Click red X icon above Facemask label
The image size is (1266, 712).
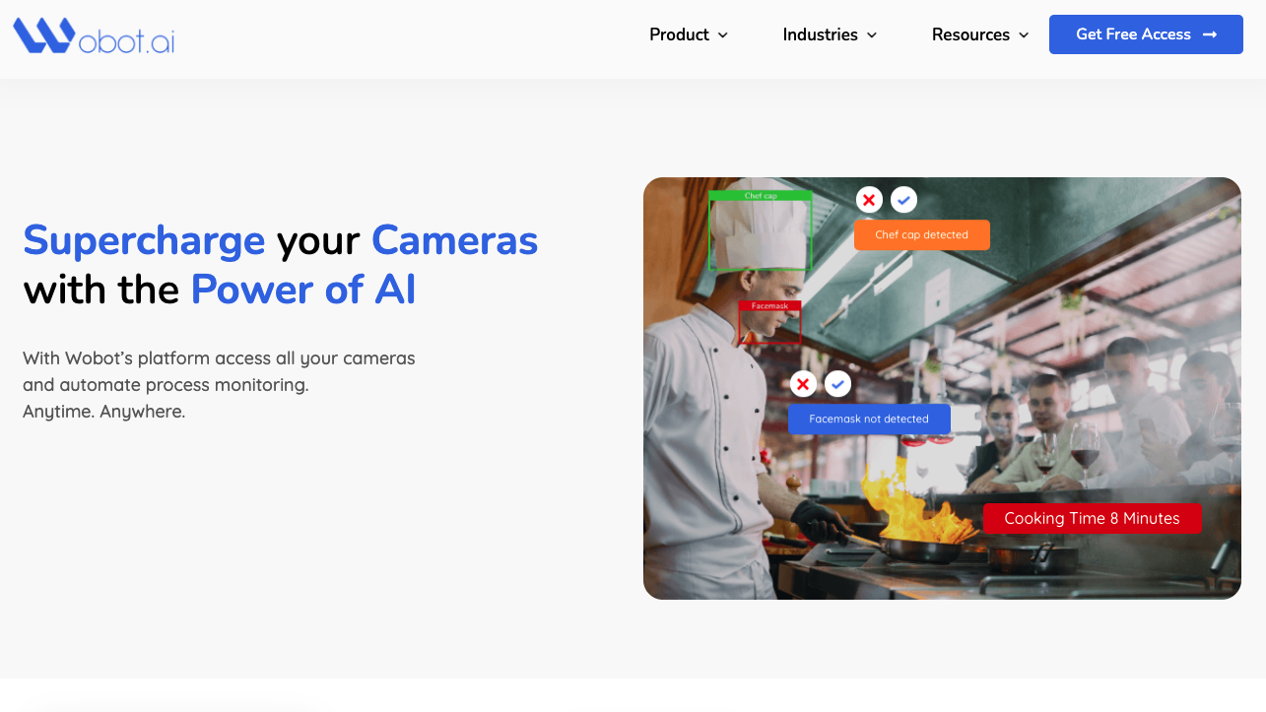pyautogui.click(x=803, y=384)
